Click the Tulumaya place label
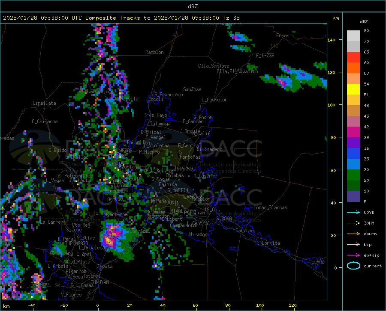 [x=160, y=124]
